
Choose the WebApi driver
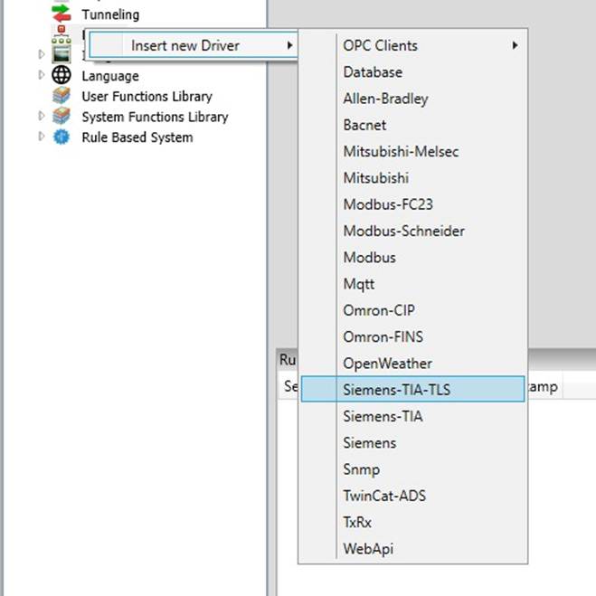(x=368, y=549)
